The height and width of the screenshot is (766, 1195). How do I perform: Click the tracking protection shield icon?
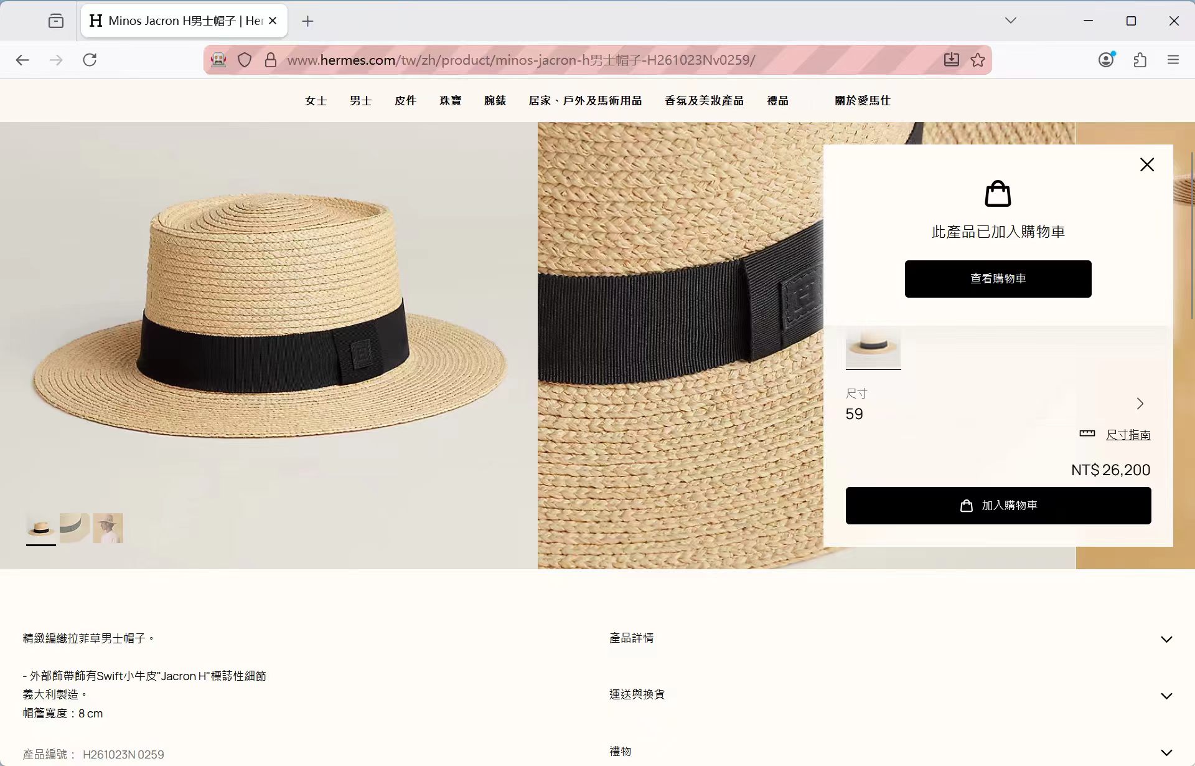245,60
